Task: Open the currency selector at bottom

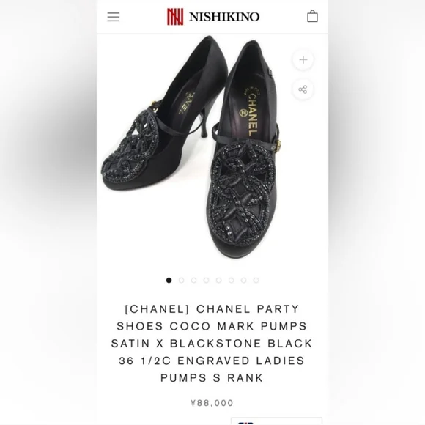Action: pos(276,421)
